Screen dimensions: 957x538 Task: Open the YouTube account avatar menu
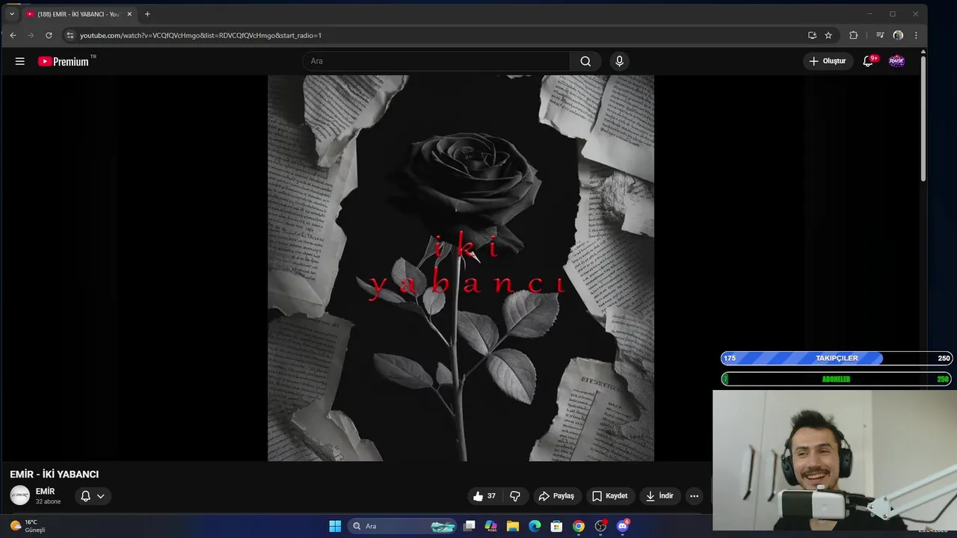(x=896, y=61)
